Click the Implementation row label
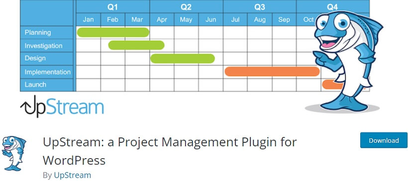This screenshot has width=408, height=181. [x=47, y=72]
